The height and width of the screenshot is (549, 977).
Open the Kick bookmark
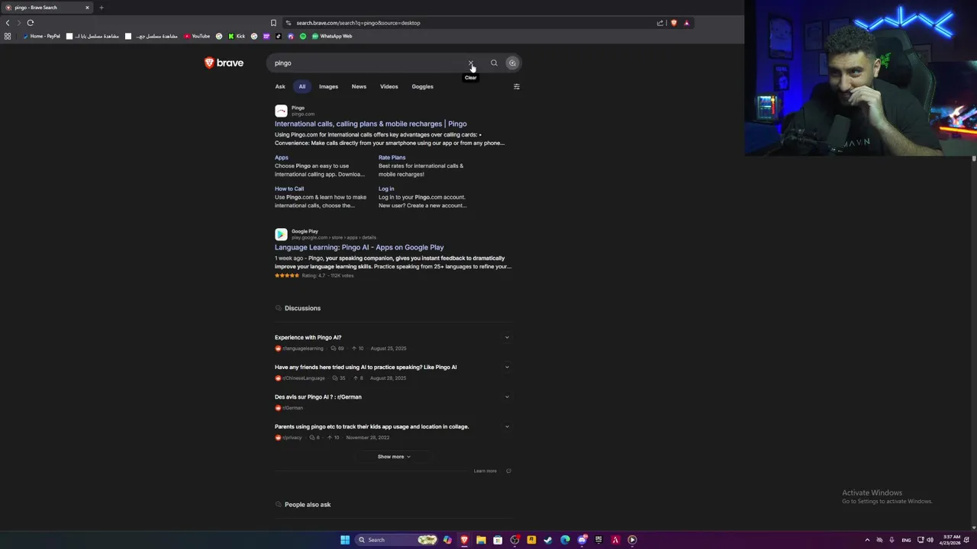click(x=237, y=37)
